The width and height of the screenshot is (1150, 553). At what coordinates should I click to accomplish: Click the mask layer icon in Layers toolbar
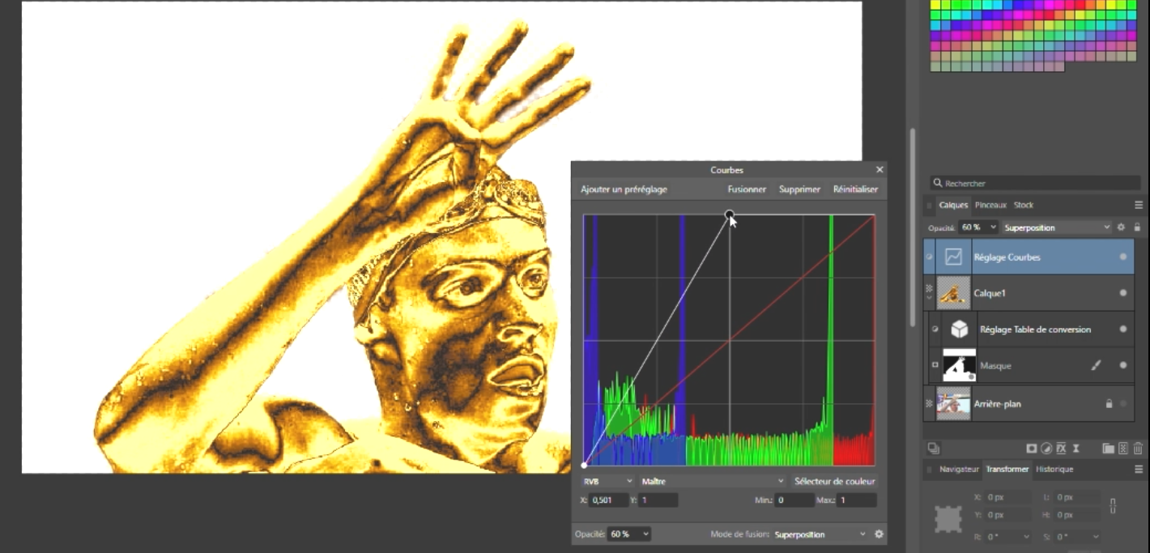[1032, 449]
